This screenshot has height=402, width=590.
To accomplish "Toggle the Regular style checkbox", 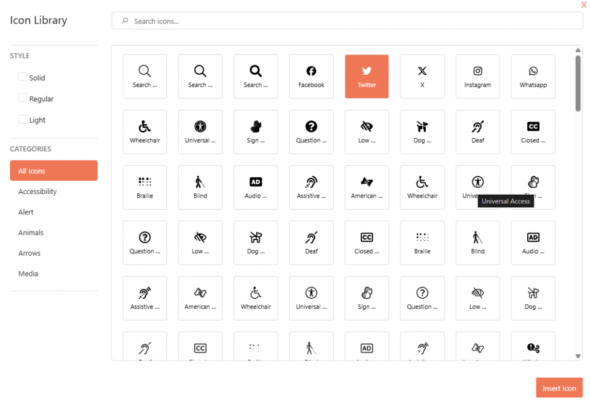I will (23, 98).
